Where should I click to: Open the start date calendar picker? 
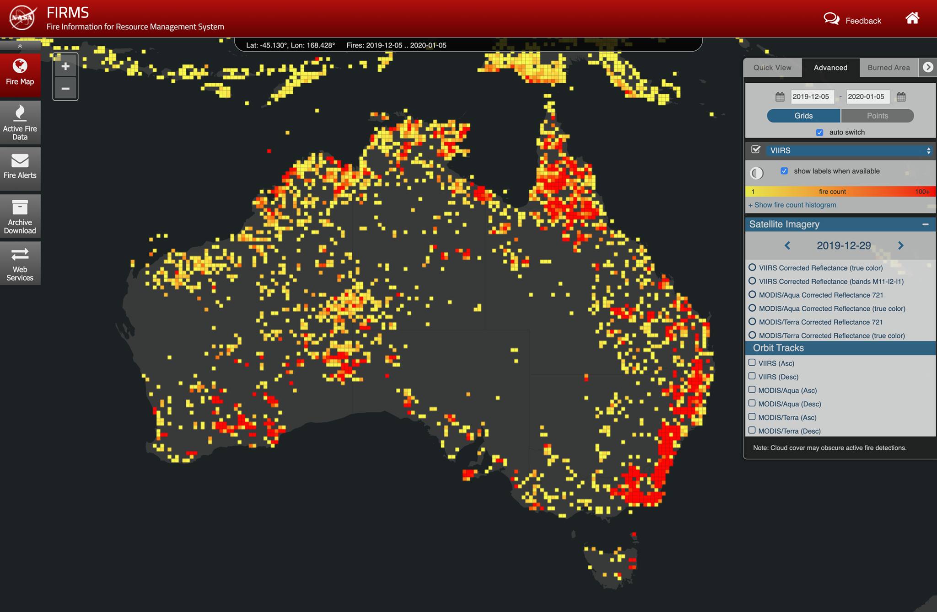780,97
